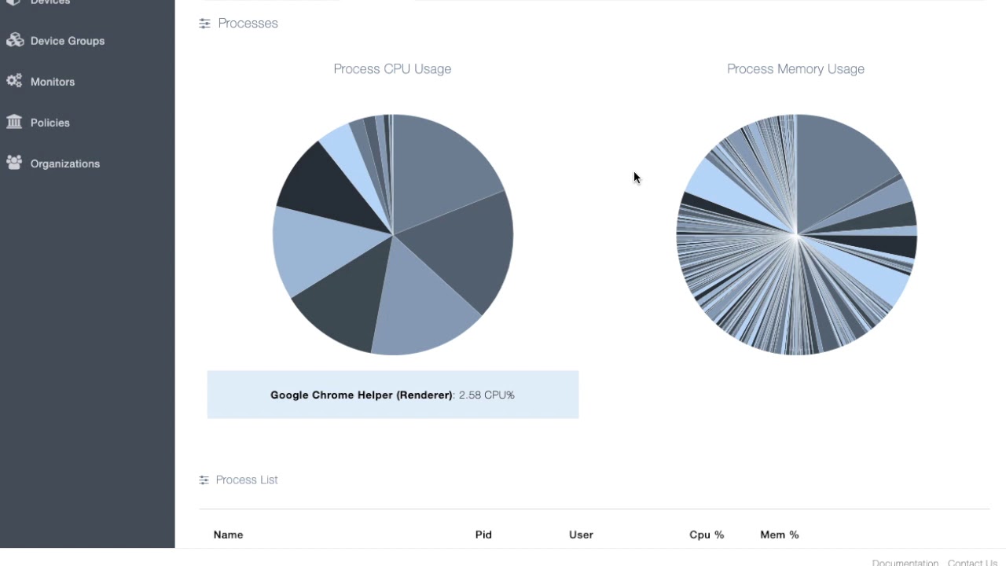Open the Documentation footer link
The image size is (1006, 566).
click(905, 562)
